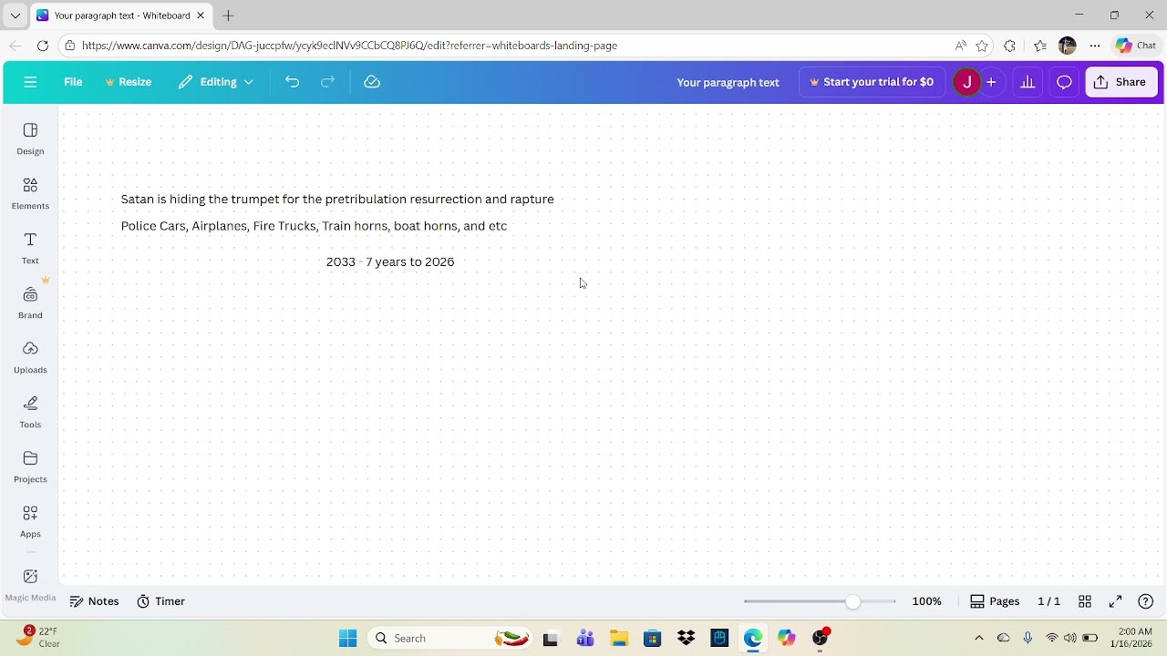Open the Uploads panel
Viewport: 1167px width, 656px height.
(x=30, y=357)
